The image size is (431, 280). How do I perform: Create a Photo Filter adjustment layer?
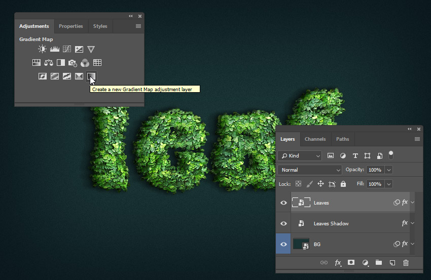pos(73,63)
